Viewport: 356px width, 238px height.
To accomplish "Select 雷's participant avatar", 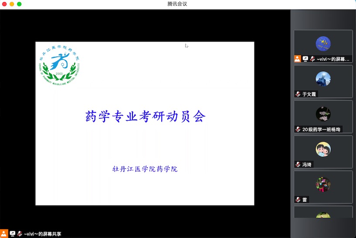I will click(x=323, y=185).
